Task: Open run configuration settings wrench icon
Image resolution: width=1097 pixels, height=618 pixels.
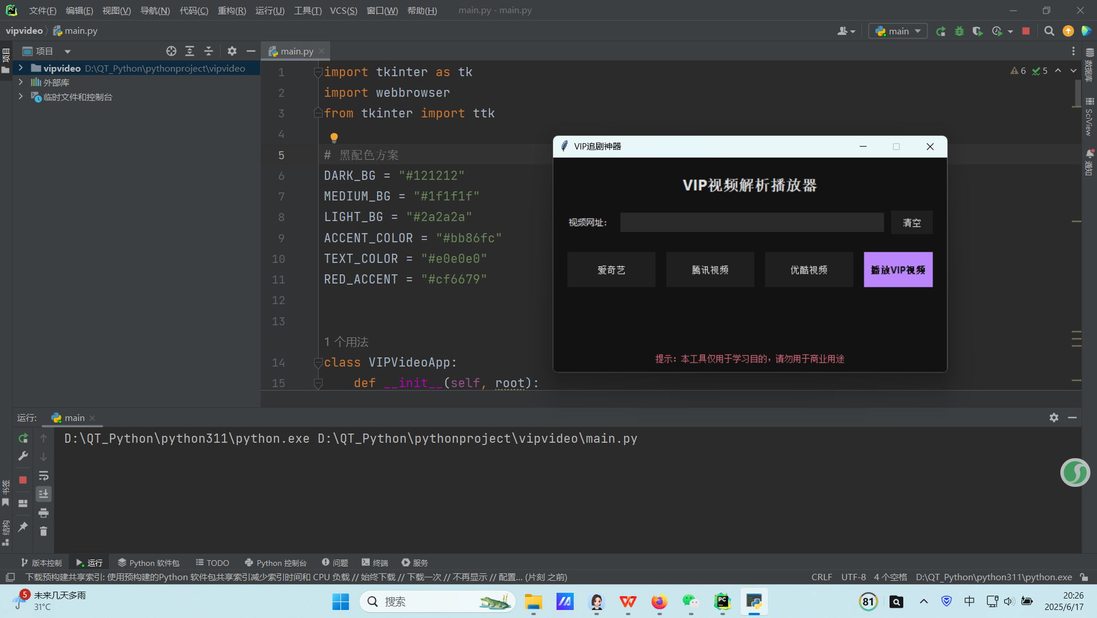Action: coord(23,455)
